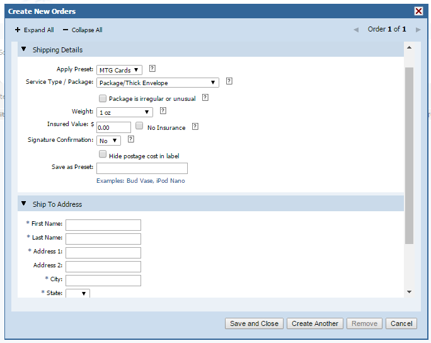Click Expand All link text

coord(39,30)
